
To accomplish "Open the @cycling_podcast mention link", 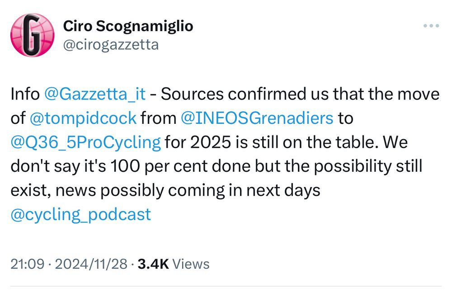I will tap(80, 214).
